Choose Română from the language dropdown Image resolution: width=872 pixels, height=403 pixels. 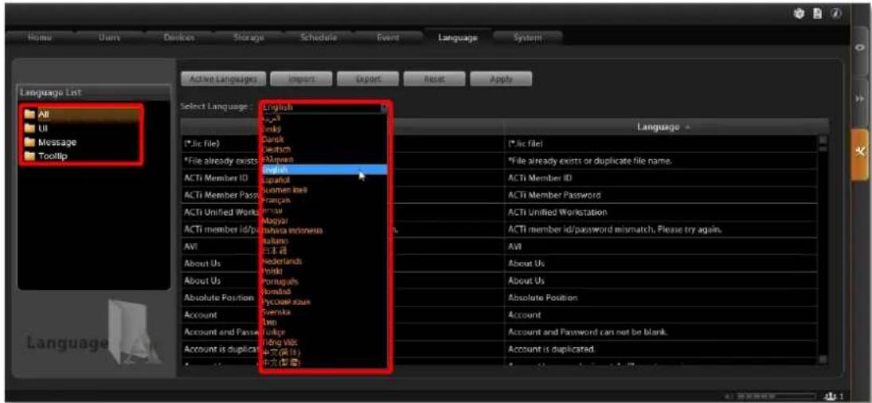pos(325,291)
